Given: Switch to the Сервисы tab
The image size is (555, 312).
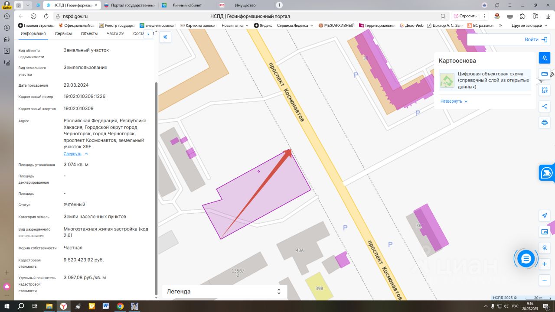Looking at the screenshot, I should [63, 34].
